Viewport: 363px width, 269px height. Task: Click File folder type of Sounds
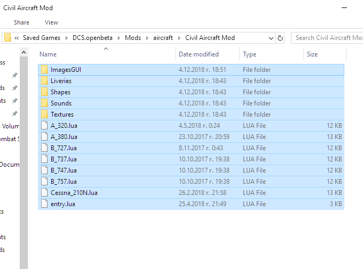257,103
